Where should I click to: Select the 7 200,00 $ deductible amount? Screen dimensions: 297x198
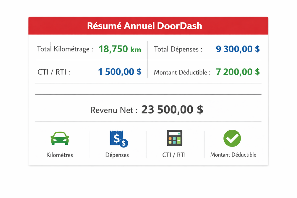pyautogui.click(x=238, y=72)
